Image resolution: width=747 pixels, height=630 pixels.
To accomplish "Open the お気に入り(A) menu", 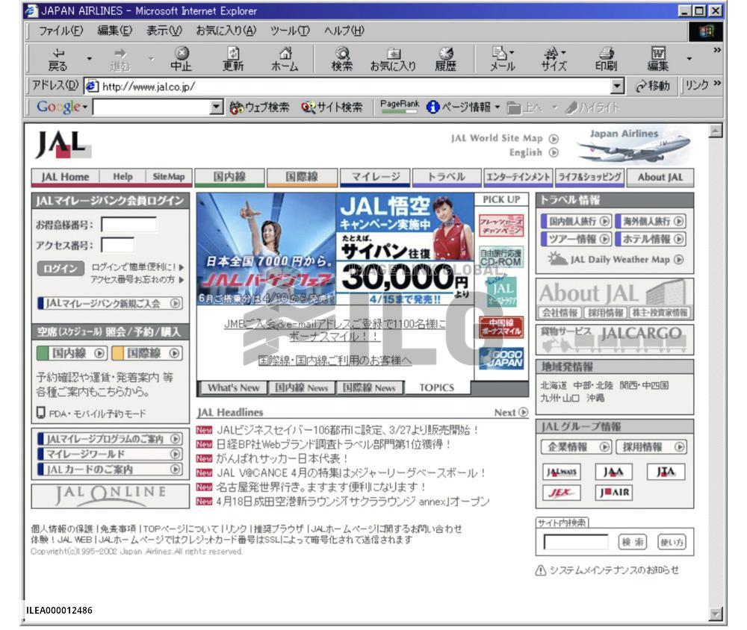I will pos(226,31).
